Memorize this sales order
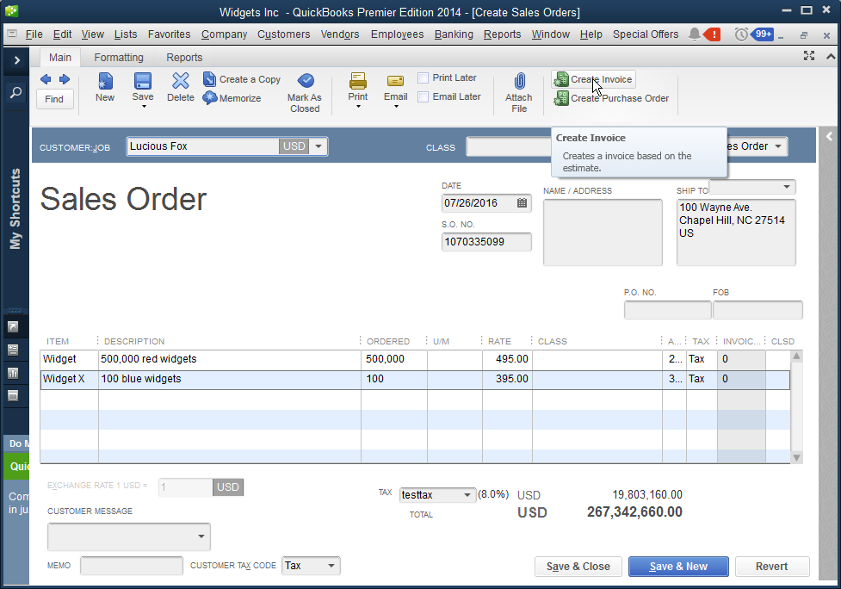The width and height of the screenshot is (841, 589). coord(232,98)
